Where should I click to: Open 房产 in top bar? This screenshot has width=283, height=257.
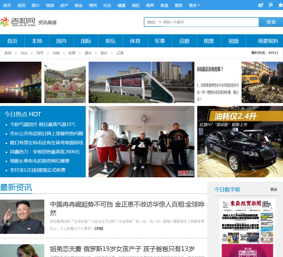pos(64,5)
